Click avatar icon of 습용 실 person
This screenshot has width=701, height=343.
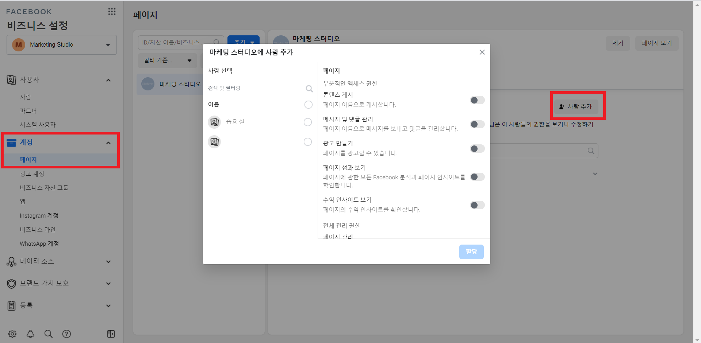pos(214,122)
